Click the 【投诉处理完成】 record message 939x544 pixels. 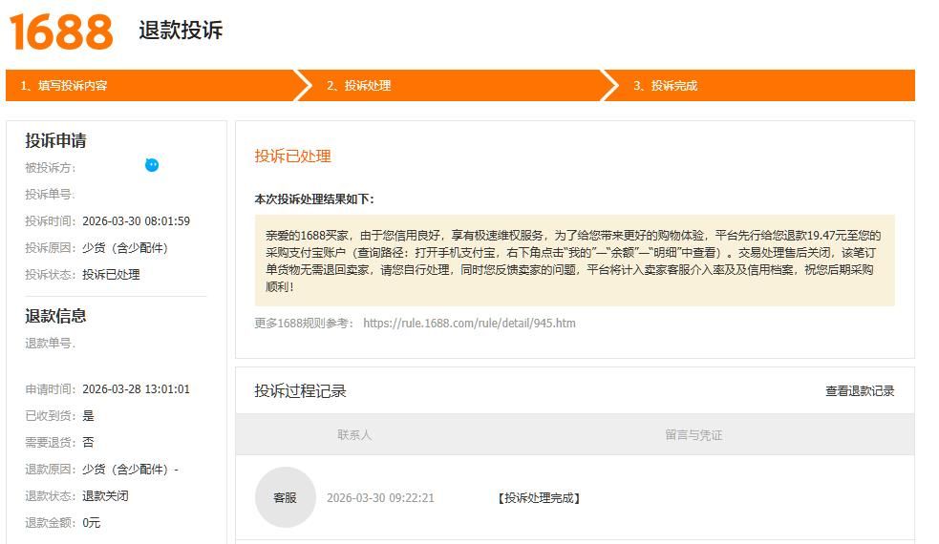tap(539, 497)
